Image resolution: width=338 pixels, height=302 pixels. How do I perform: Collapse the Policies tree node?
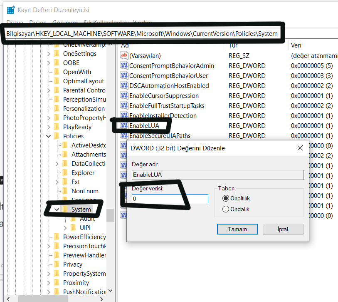49,136
